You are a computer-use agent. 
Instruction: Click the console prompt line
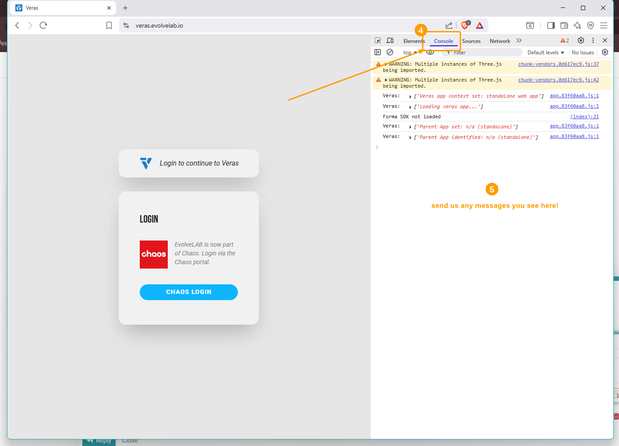coord(491,147)
